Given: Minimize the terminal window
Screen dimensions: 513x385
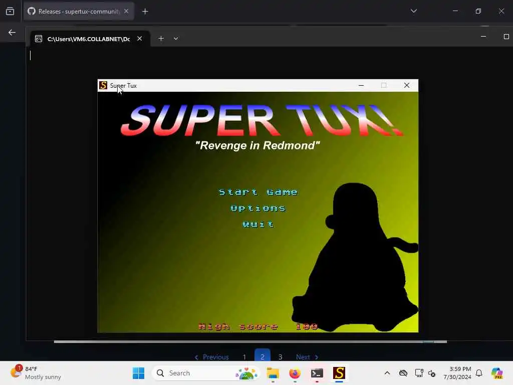Looking at the screenshot, I should click(483, 36).
